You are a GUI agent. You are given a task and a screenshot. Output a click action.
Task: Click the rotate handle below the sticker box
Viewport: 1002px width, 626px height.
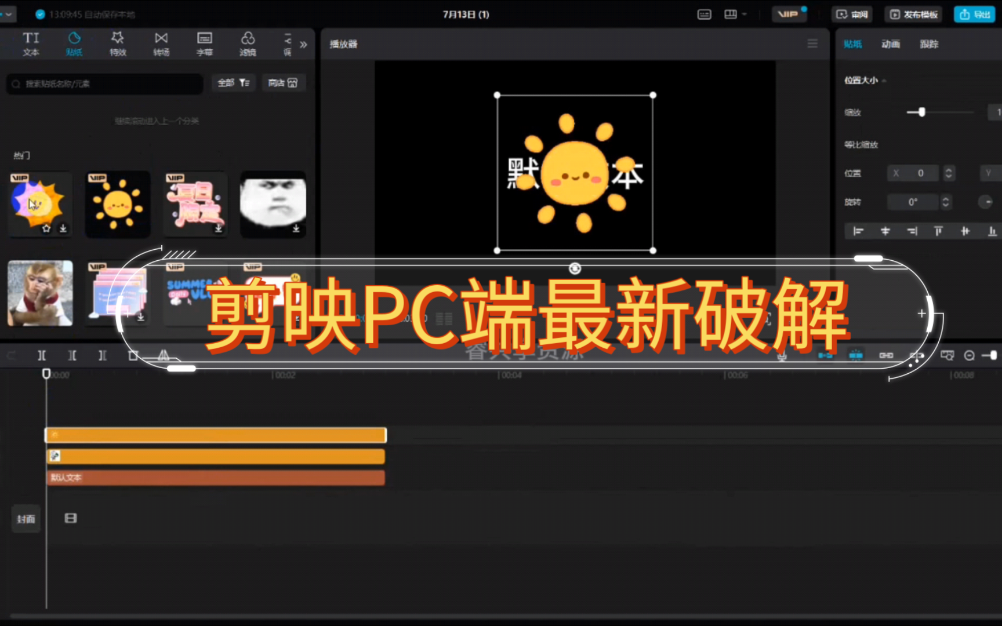pyautogui.click(x=575, y=268)
